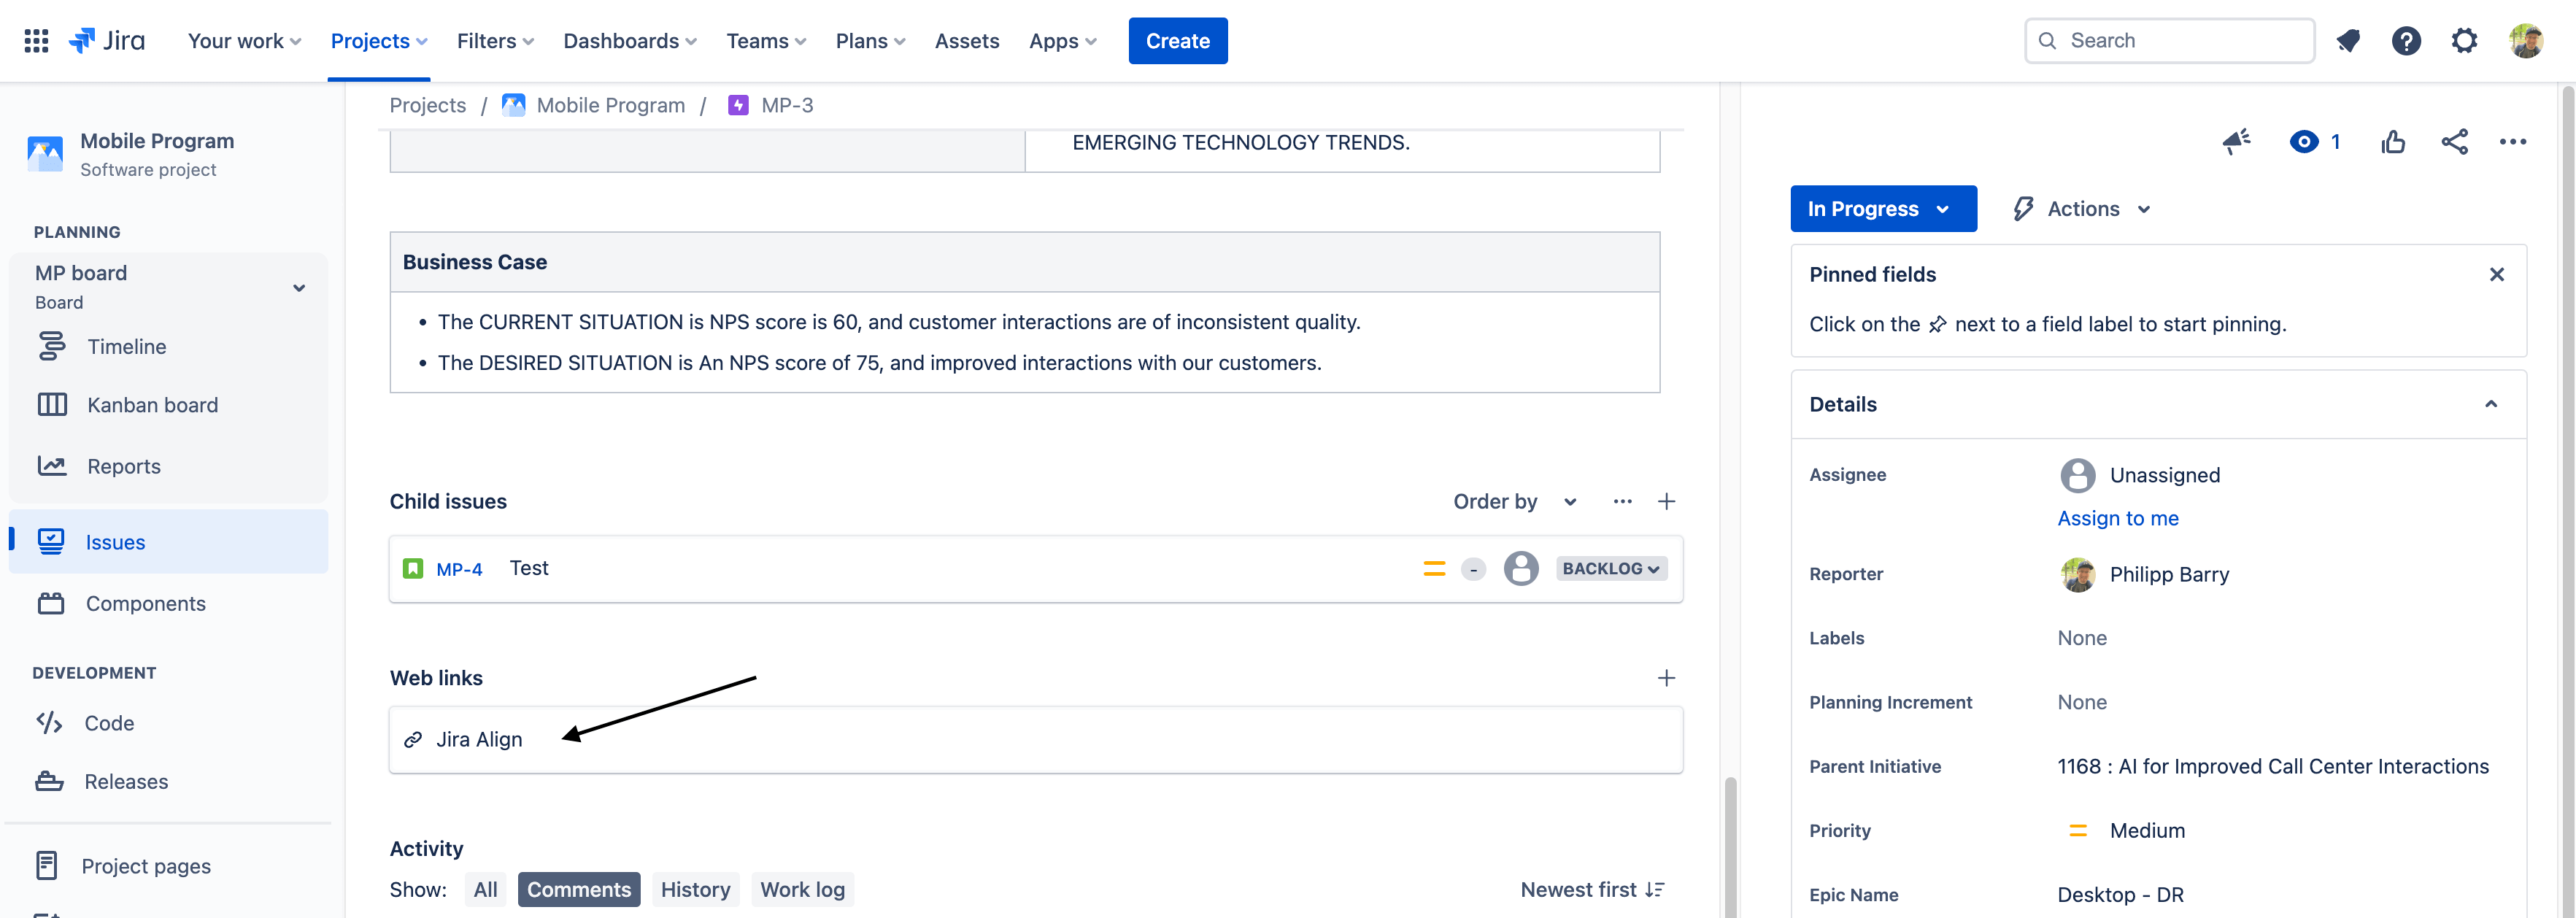Click the share icon on the issue
The image size is (2576, 918).
pyautogui.click(x=2455, y=142)
